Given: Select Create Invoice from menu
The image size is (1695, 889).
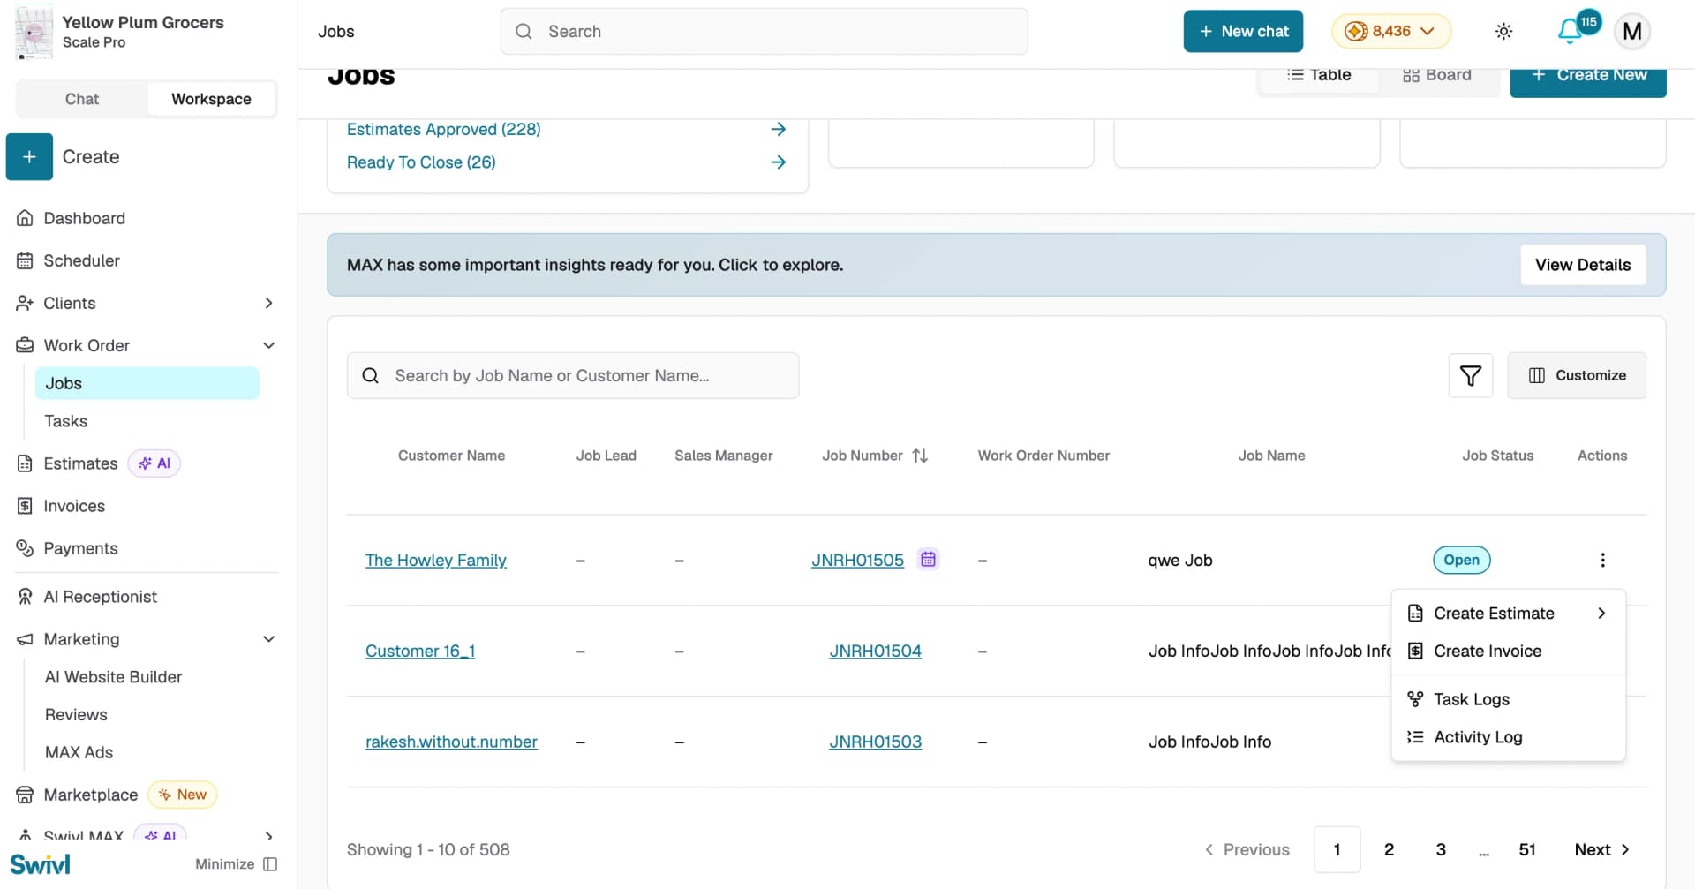Looking at the screenshot, I should point(1508,651).
